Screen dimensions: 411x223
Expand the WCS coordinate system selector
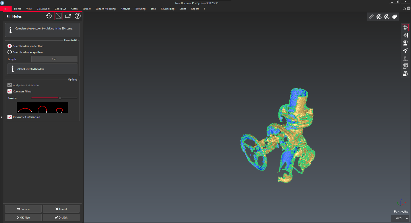coord(400,218)
